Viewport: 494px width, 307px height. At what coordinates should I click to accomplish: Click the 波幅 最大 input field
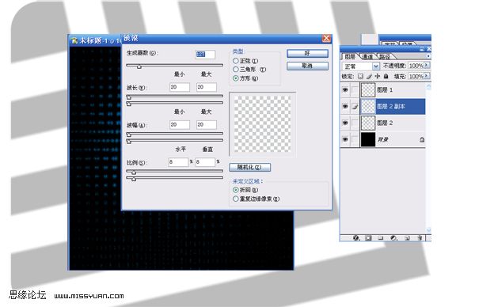point(207,125)
